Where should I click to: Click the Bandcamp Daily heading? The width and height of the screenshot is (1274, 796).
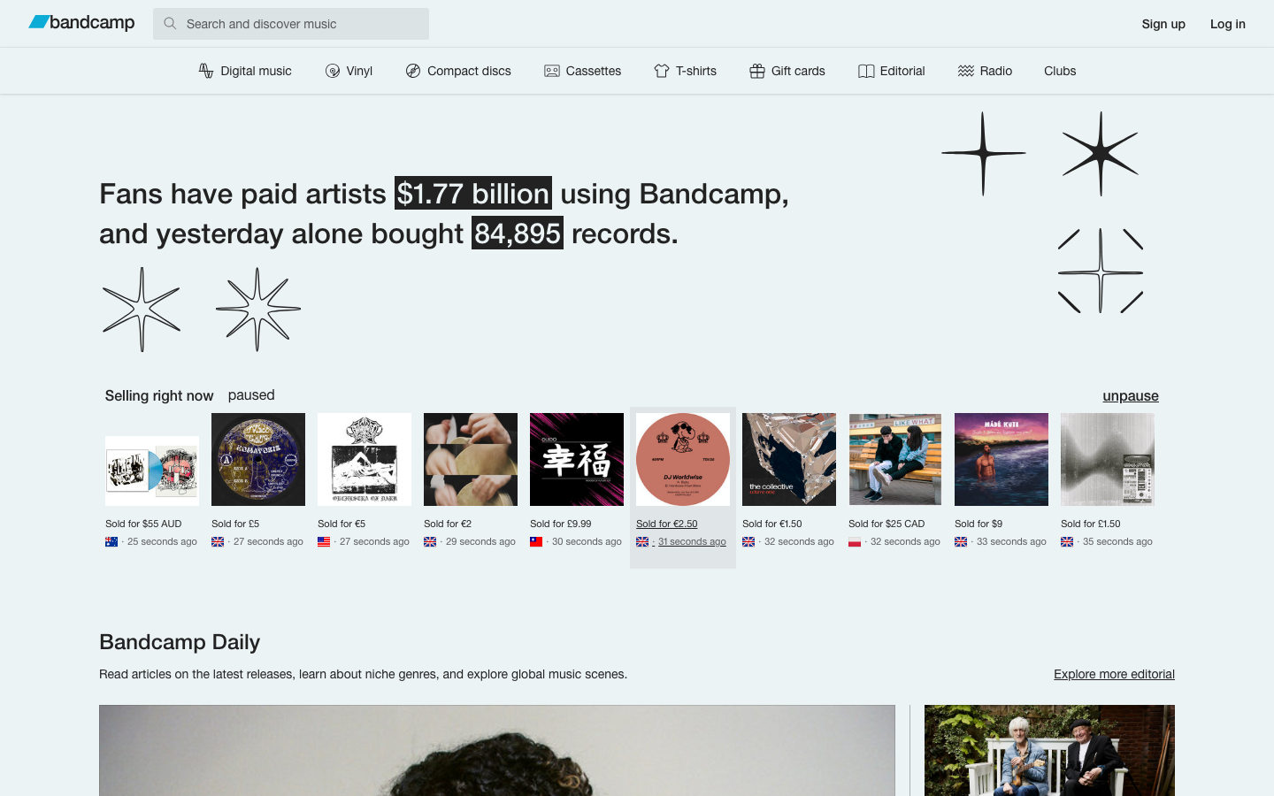(180, 642)
